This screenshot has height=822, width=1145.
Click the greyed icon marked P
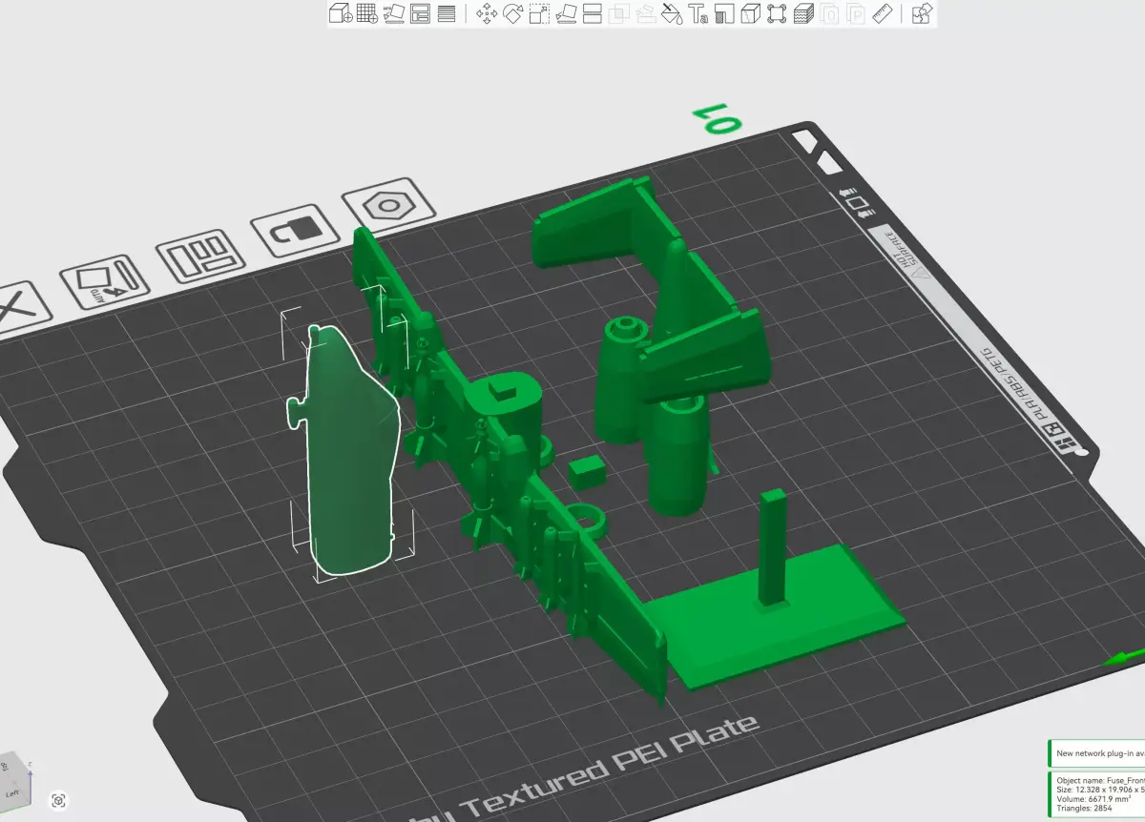pos(856,13)
